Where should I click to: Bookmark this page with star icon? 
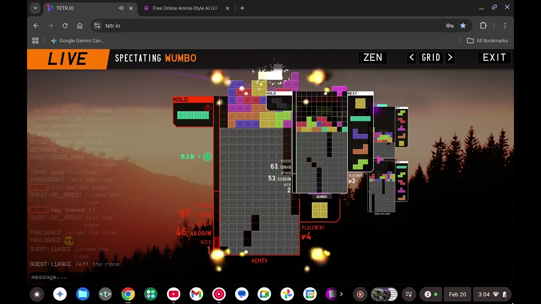point(463,26)
